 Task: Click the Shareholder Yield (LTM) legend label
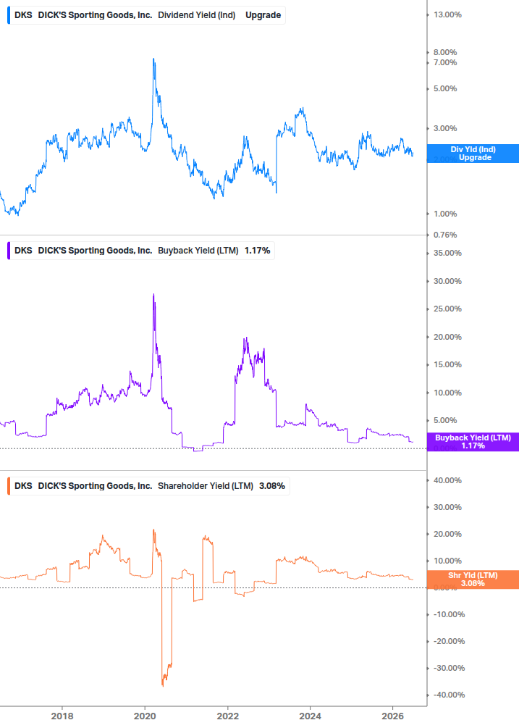206,486
